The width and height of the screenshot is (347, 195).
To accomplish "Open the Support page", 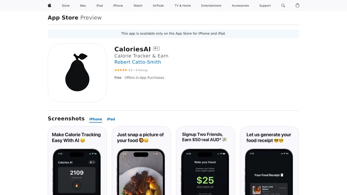I will click(x=265, y=6).
